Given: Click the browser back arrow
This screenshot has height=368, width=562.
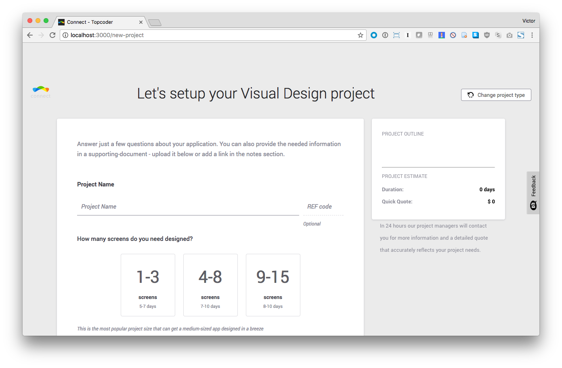Looking at the screenshot, I should [30, 35].
